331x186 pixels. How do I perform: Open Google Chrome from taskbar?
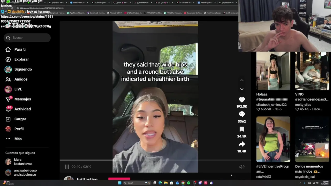tap(183, 183)
